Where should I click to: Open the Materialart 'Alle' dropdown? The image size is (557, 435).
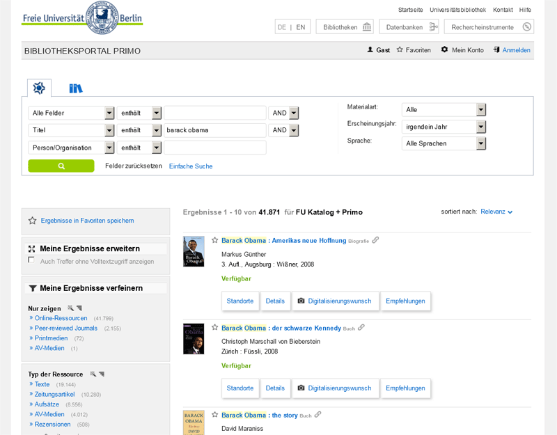pyautogui.click(x=444, y=110)
